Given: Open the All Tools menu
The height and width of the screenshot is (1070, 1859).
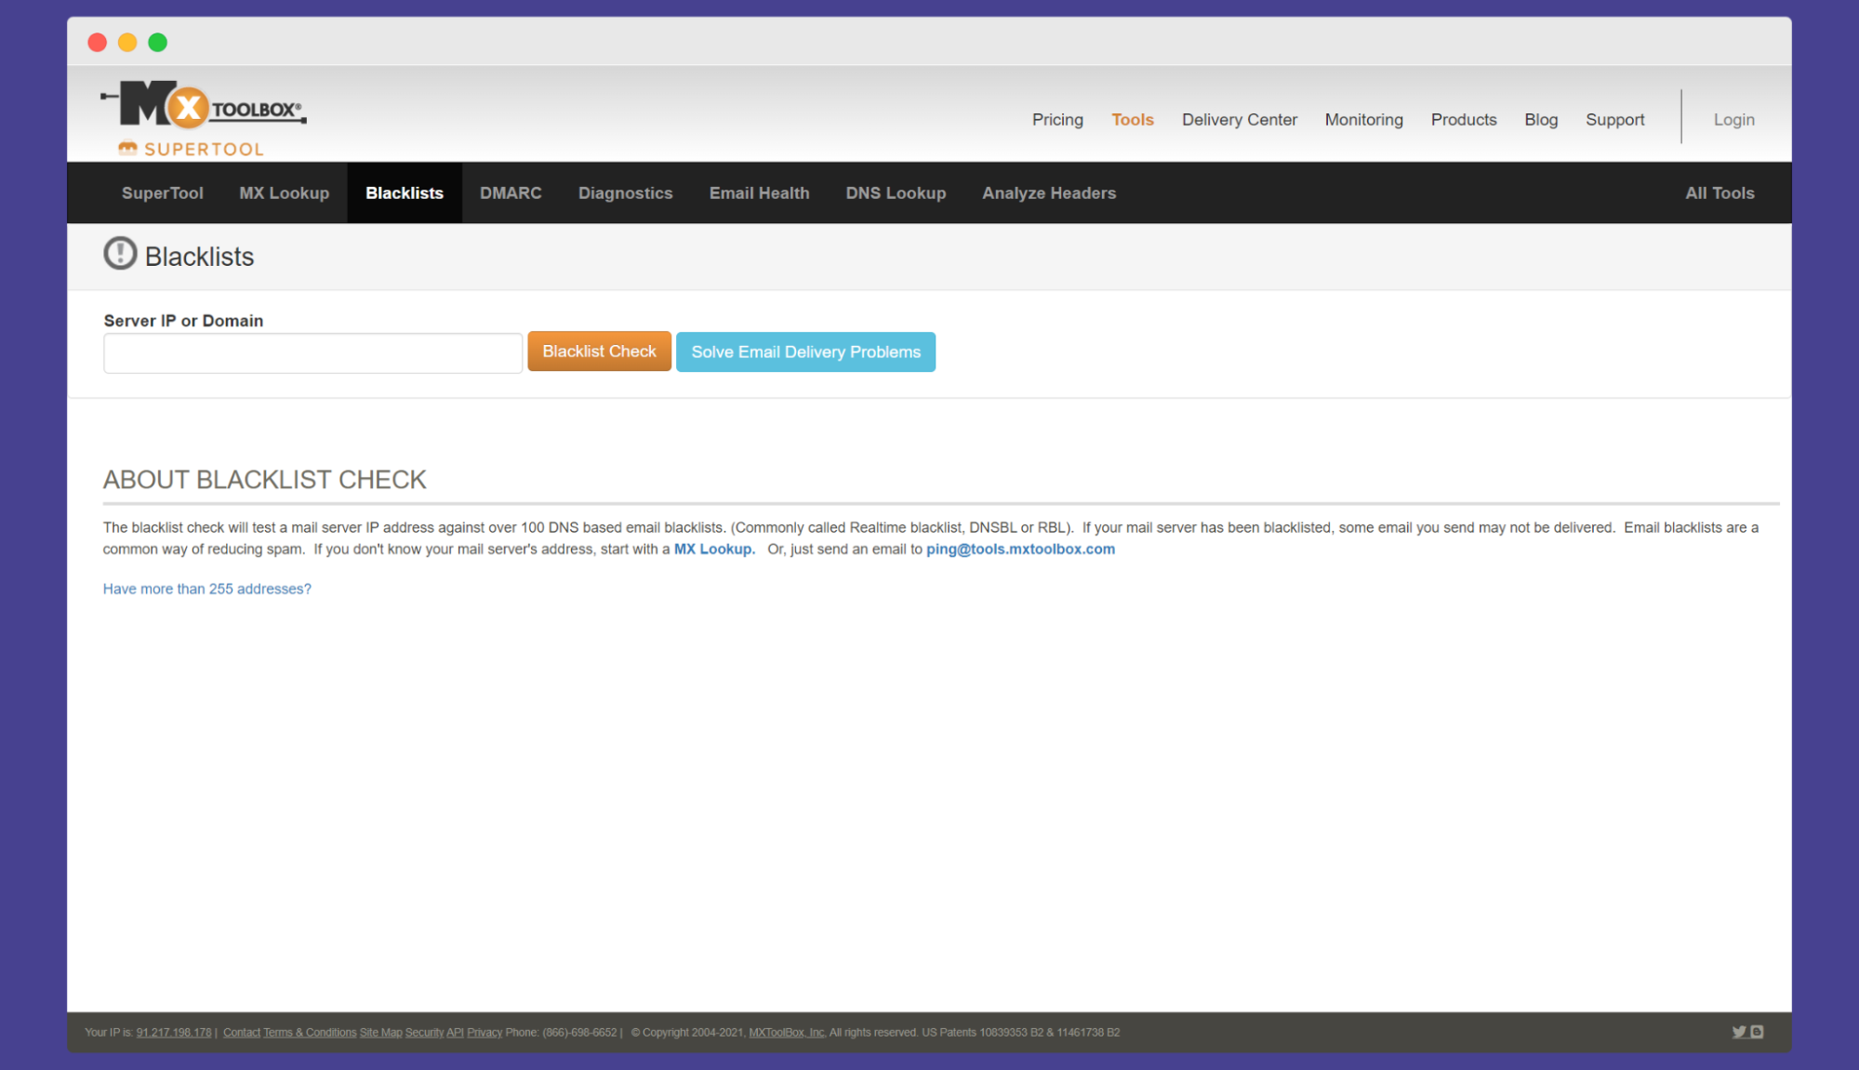Looking at the screenshot, I should (x=1720, y=192).
